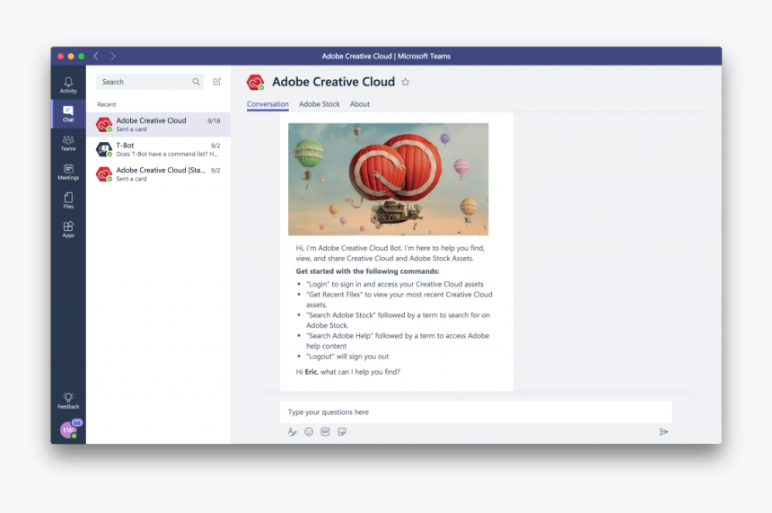Switch to the Conversation tab
This screenshot has height=513, width=772.
268,104
